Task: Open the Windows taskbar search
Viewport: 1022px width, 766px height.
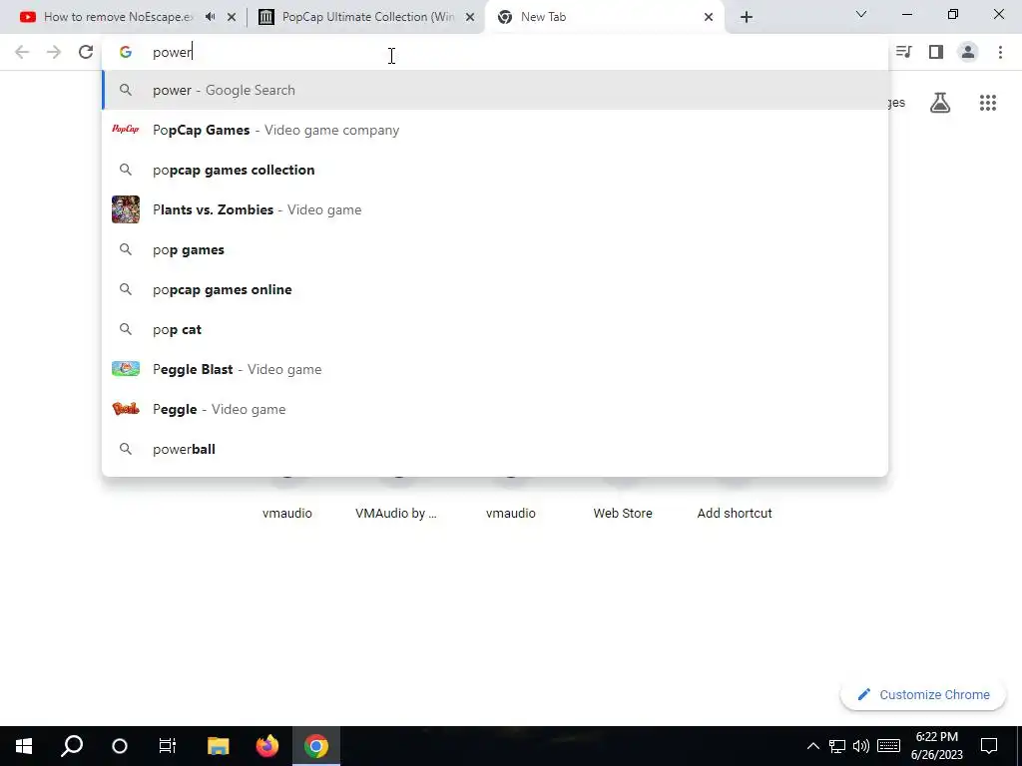Action: (72, 746)
